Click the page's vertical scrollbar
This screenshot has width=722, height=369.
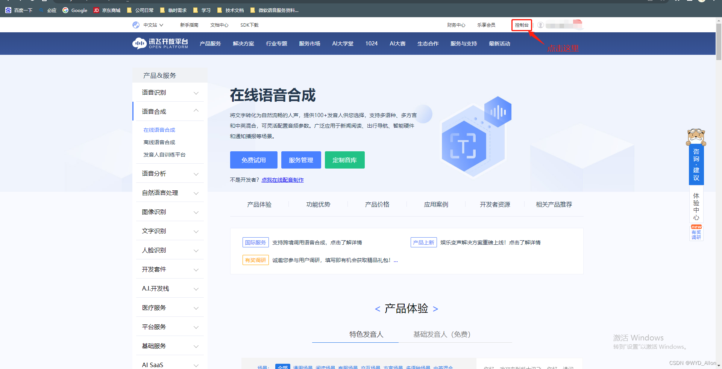[x=719, y=41]
